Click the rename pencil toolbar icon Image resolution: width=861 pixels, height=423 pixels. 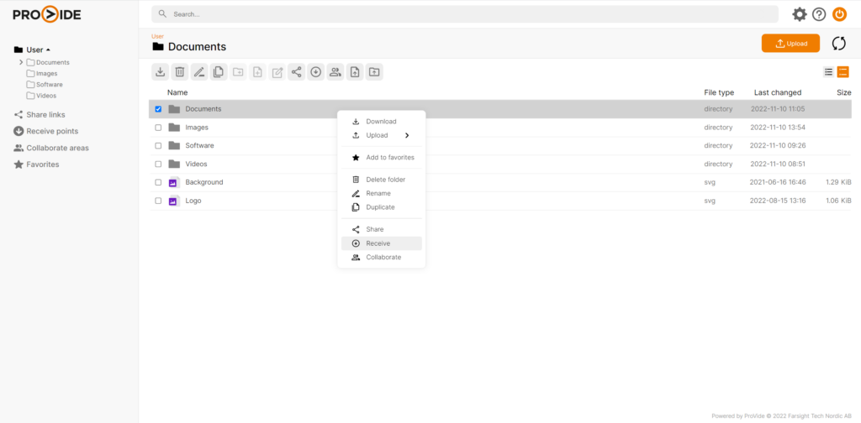[199, 72]
